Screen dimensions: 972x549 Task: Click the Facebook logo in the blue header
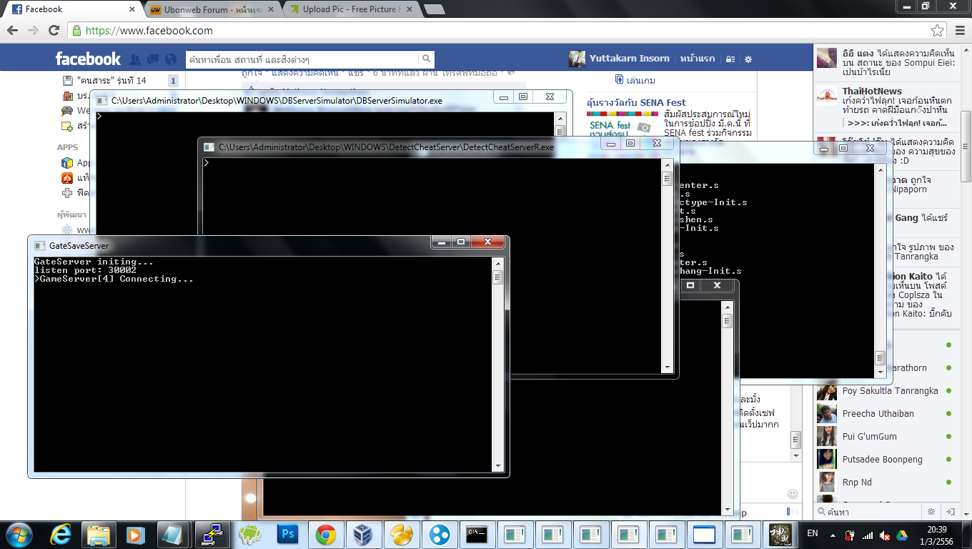(89, 59)
